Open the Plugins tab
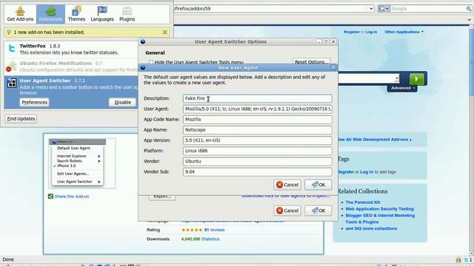The width and height of the screenshot is (474, 266). (127, 14)
